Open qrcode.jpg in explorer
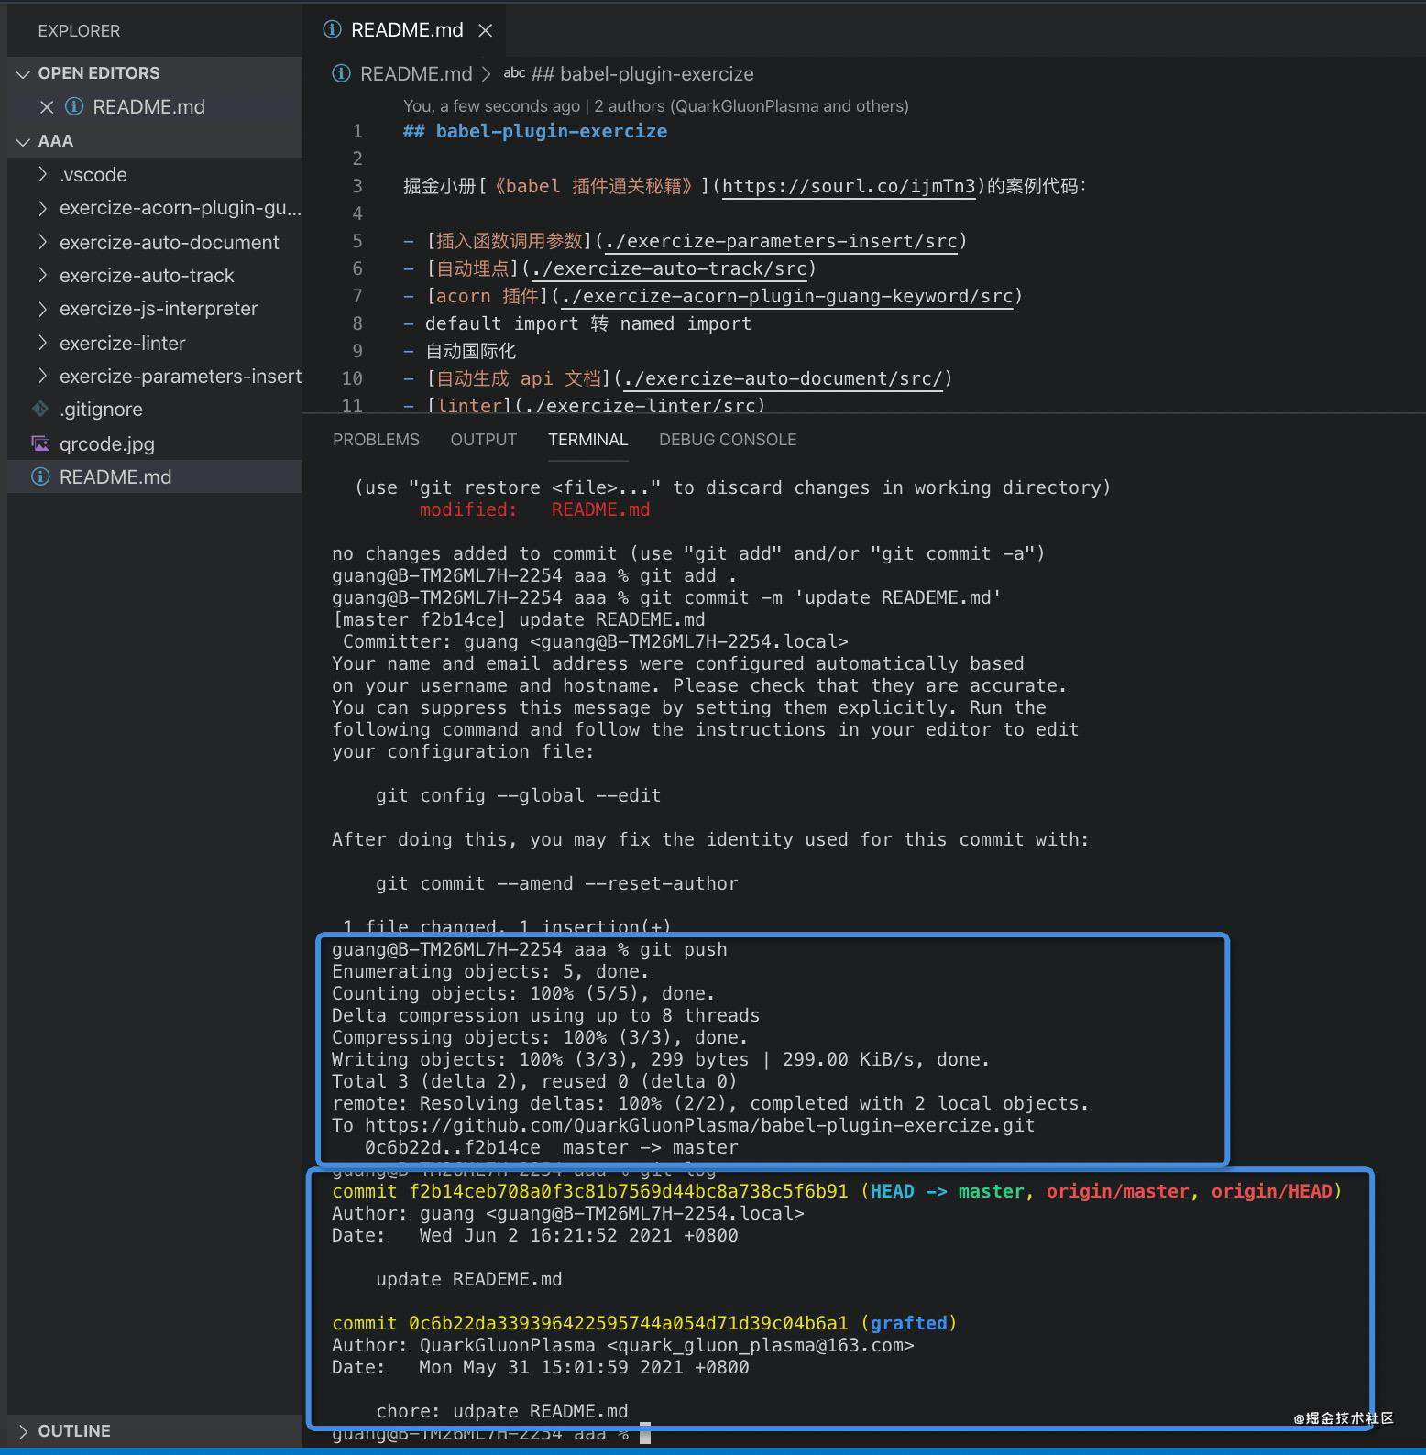Image resolution: width=1426 pixels, height=1455 pixels. click(107, 443)
